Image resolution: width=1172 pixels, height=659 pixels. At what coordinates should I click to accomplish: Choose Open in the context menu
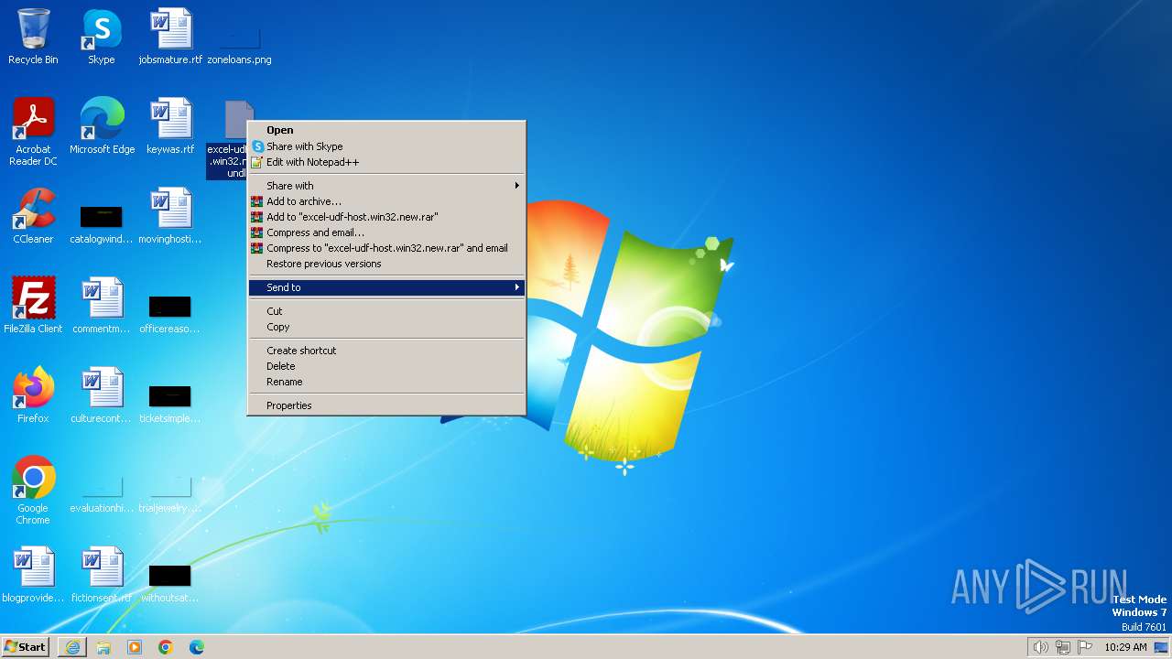(386, 130)
